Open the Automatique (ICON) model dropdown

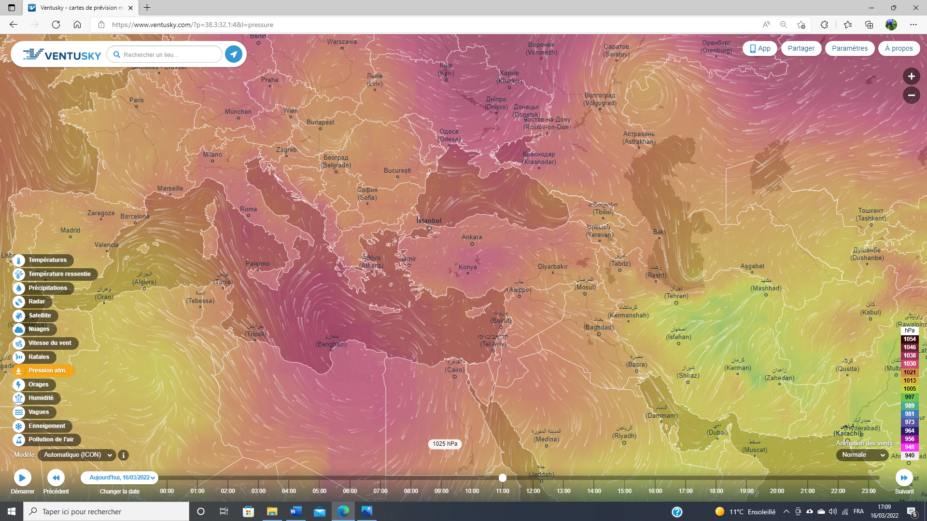[77, 455]
